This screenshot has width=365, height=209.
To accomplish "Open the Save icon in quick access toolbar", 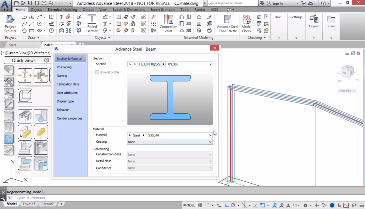I will coord(30,3).
